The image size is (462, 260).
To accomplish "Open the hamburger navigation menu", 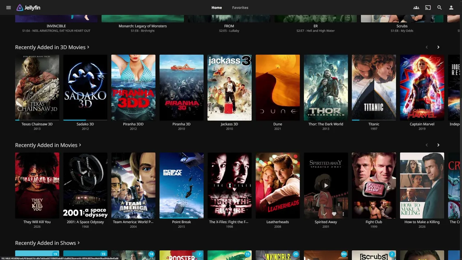I will pos(8,8).
